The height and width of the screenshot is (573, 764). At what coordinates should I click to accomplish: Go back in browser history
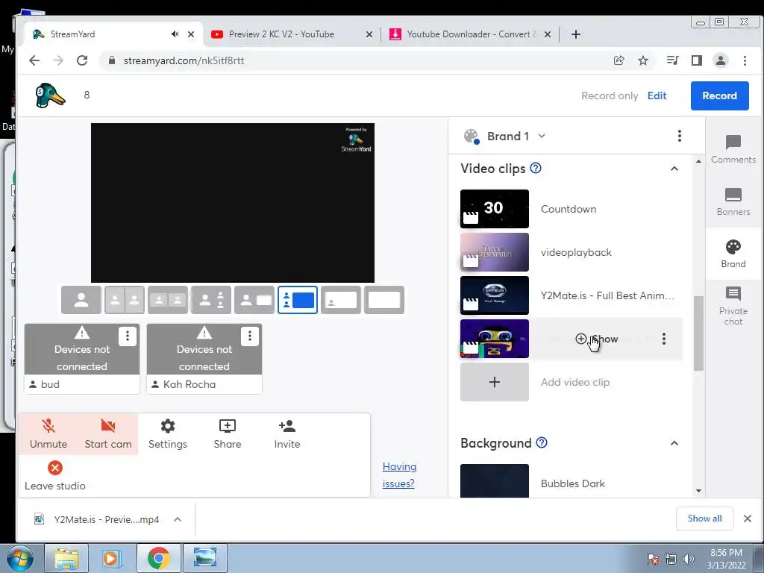tap(34, 60)
